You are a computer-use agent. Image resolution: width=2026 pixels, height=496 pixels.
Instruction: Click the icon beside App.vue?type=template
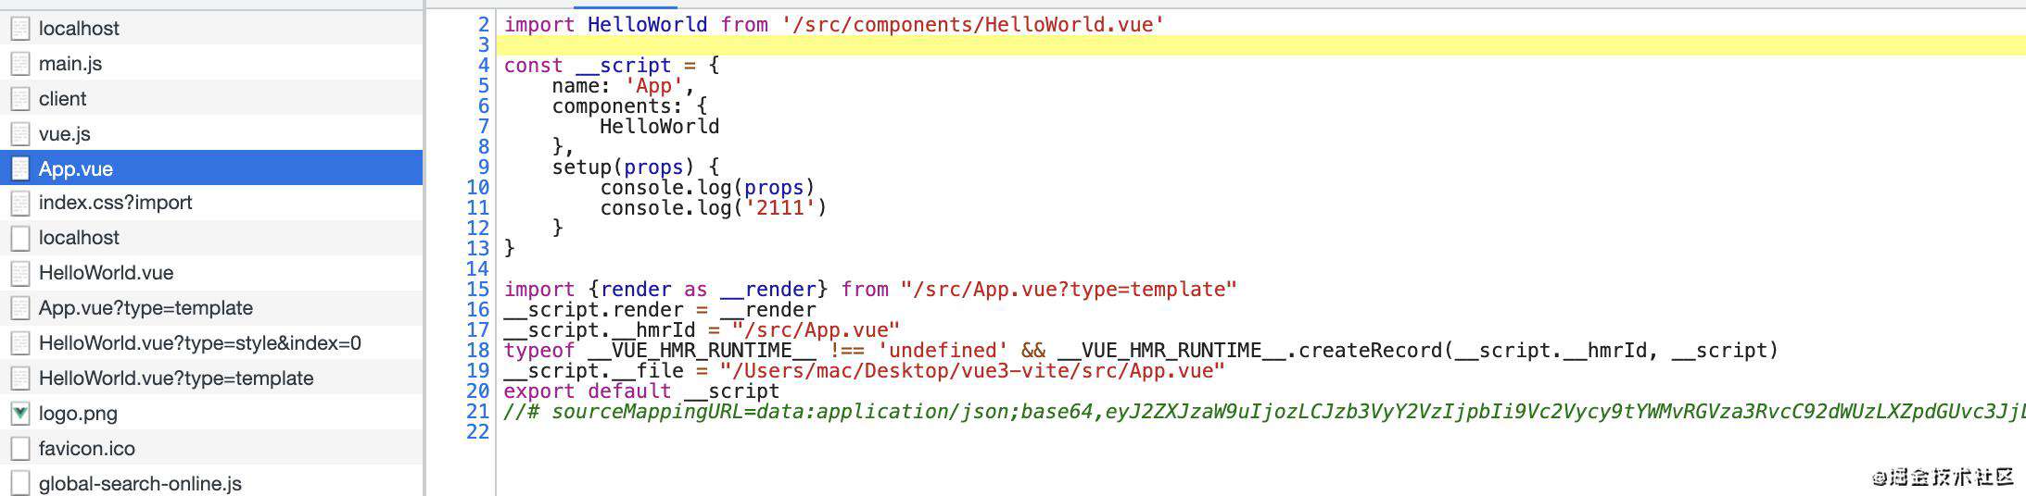(19, 308)
